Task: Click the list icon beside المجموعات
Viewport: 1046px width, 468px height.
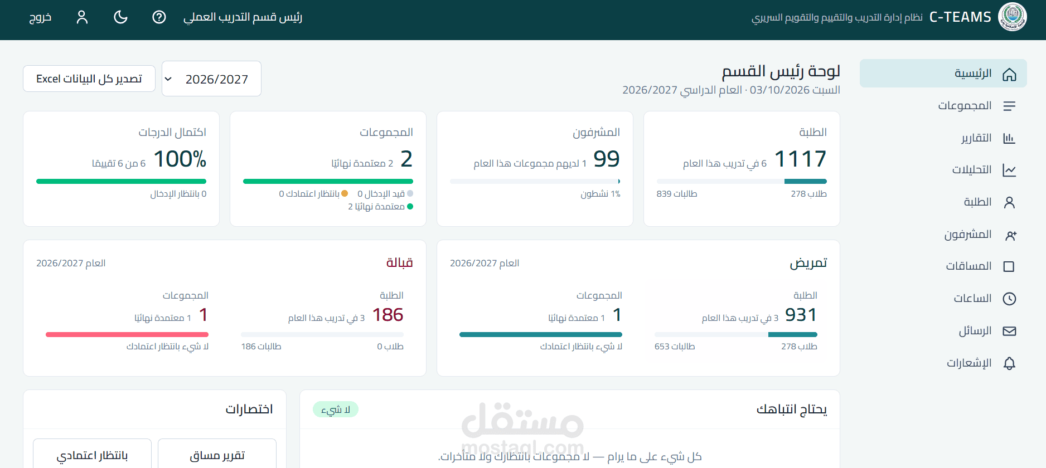Action: [x=1009, y=106]
